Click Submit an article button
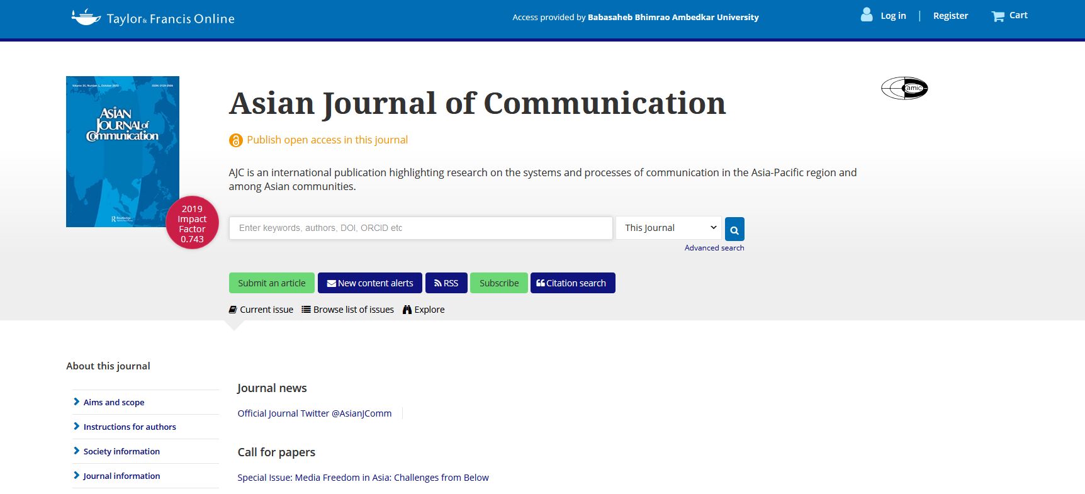Screen dimensions: 1085x494 point(272,283)
